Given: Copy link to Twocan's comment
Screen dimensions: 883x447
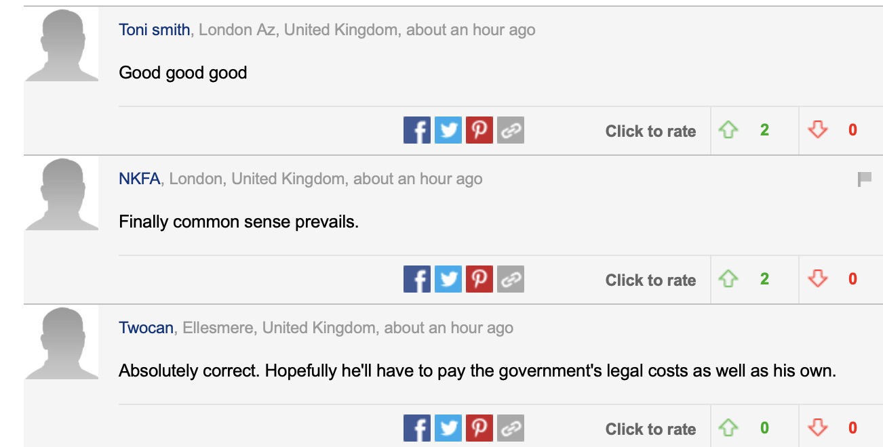Looking at the screenshot, I should point(510,428).
